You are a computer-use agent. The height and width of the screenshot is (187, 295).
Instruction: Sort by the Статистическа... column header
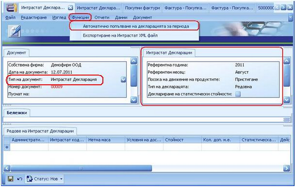(x=259, y=140)
